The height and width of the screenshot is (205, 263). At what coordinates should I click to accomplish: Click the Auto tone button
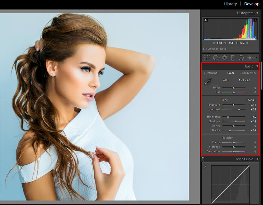pos(251,100)
